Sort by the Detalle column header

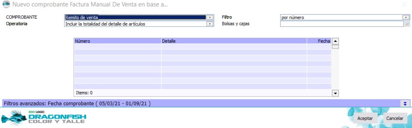tap(234, 41)
